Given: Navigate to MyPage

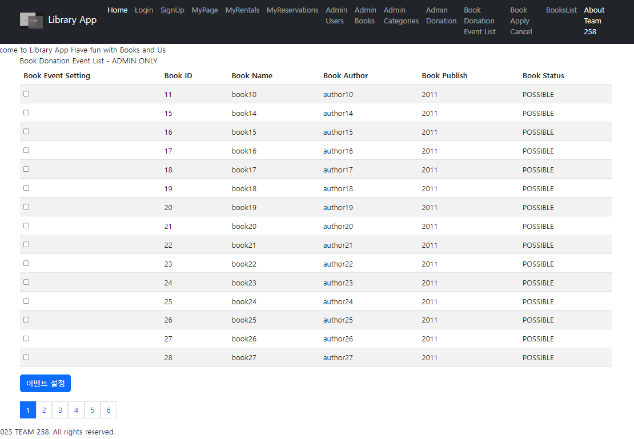Looking at the screenshot, I should (204, 10).
